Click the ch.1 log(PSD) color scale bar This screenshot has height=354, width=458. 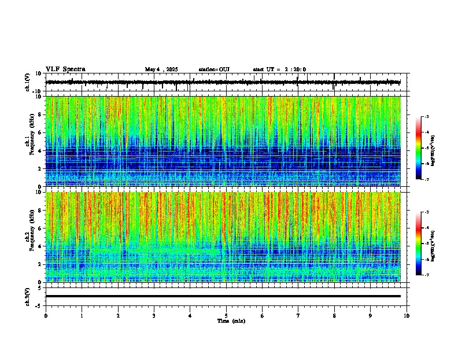click(x=419, y=148)
